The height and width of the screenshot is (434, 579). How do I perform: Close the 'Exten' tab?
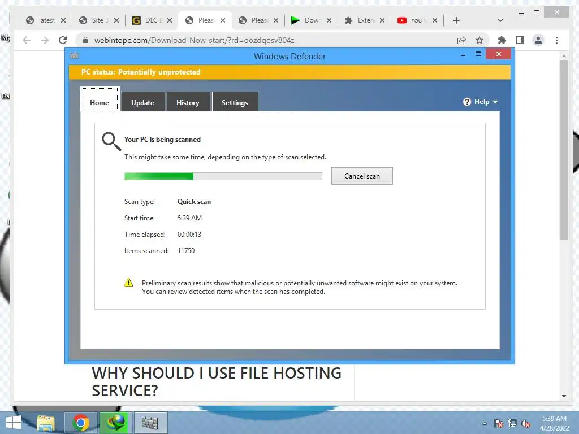[382, 20]
